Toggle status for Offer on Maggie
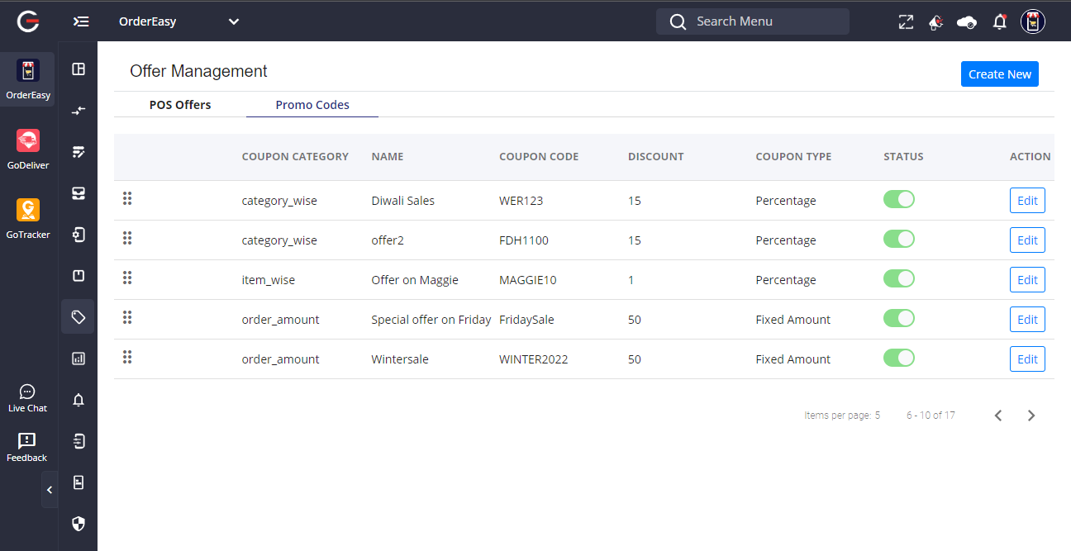 pyautogui.click(x=899, y=278)
